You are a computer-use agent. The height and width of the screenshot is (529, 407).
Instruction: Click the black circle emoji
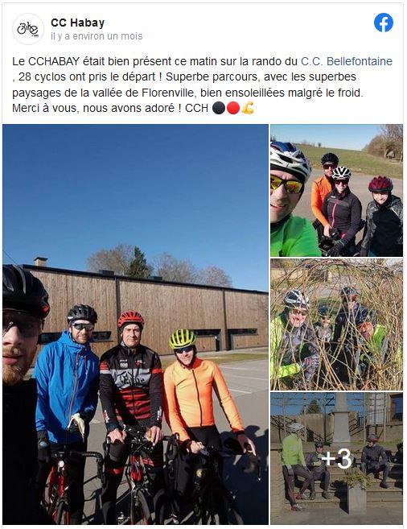point(219,109)
